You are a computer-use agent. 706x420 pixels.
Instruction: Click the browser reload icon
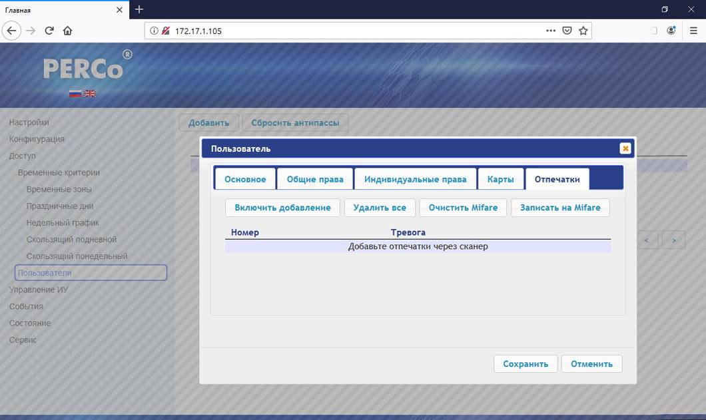[49, 31]
